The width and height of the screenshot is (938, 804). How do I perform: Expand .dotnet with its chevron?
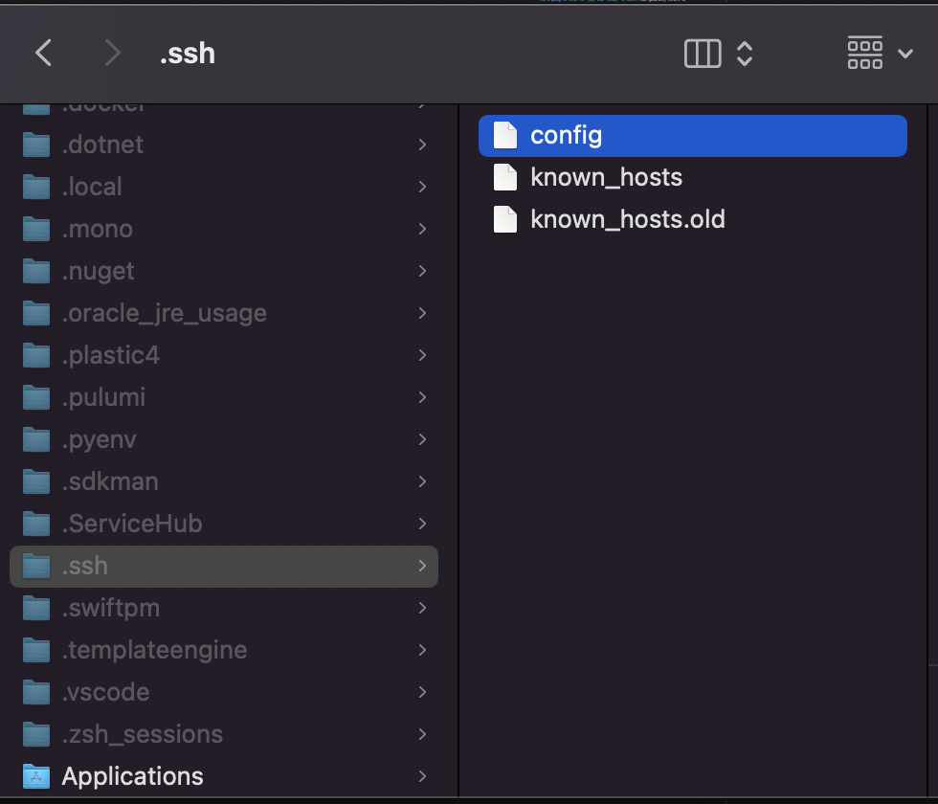(422, 145)
